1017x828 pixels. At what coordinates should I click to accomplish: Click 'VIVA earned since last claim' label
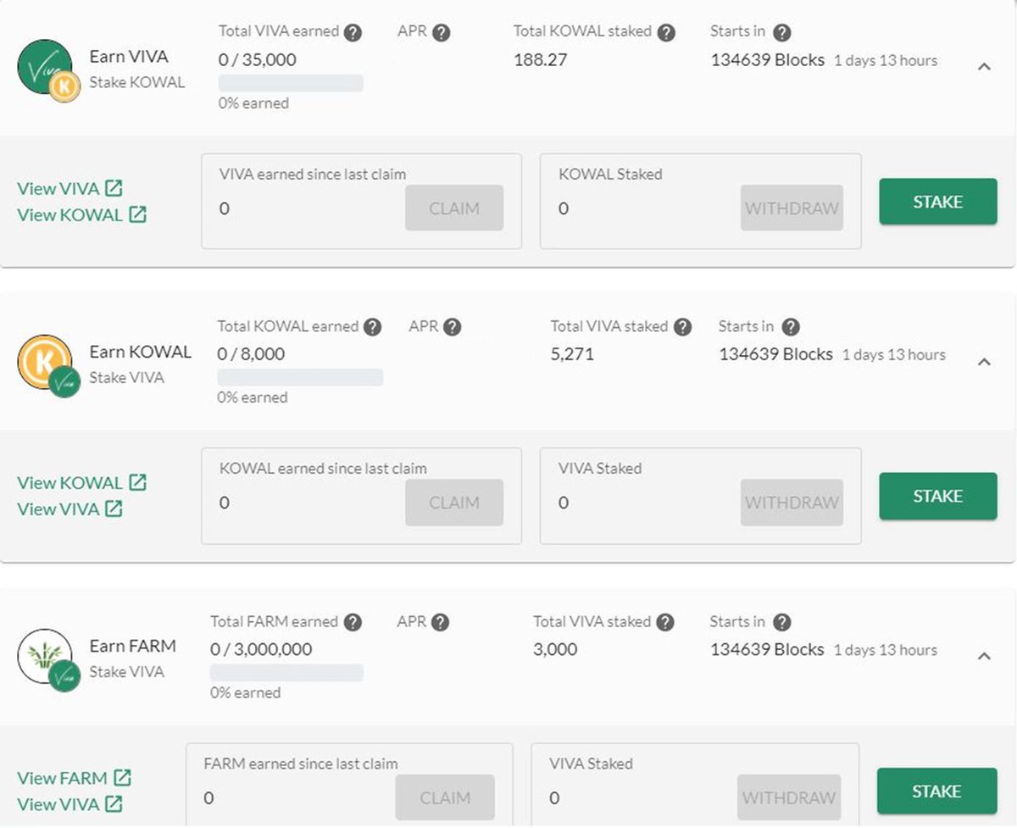click(x=313, y=174)
